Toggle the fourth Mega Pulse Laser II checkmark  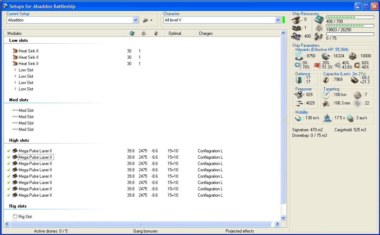pyautogui.click(x=8, y=170)
